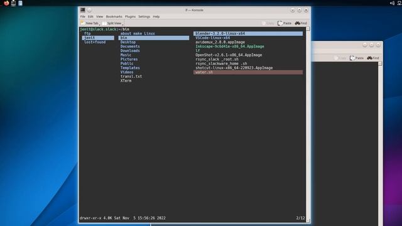Screen dimensions: 402x226
Task: Click the Konsole terminal icon in title bar
Action: tap(82, 10)
